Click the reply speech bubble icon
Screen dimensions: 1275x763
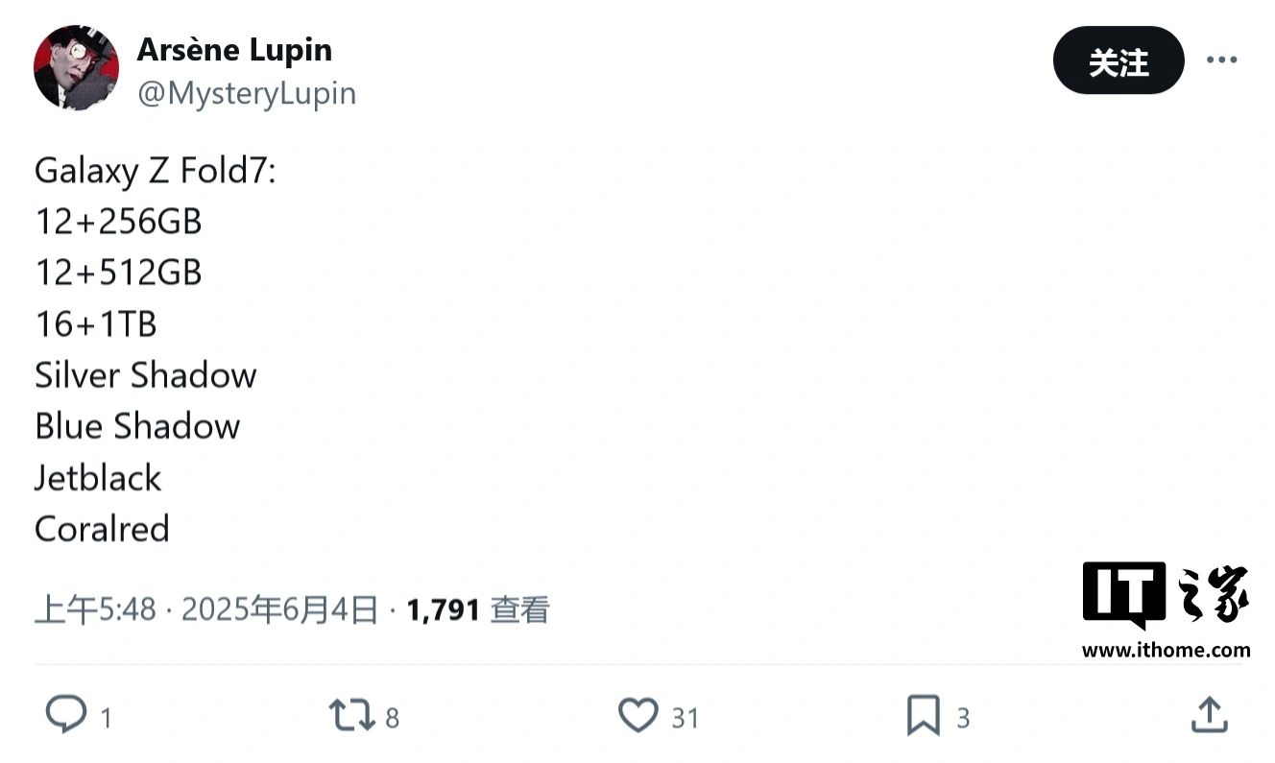coord(66,716)
